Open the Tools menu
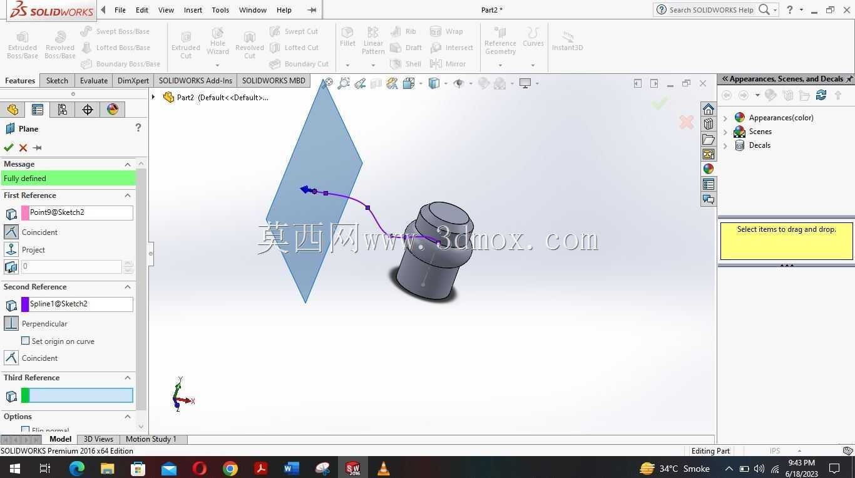This screenshot has height=478, width=855. pos(220,10)
